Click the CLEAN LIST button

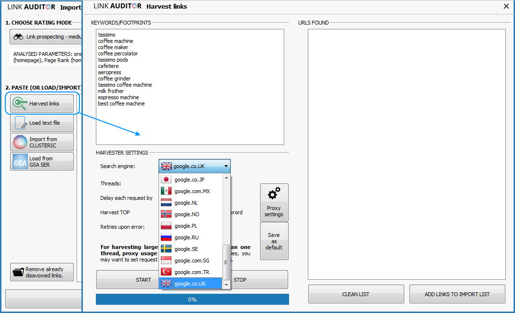(x=356, y=294)
